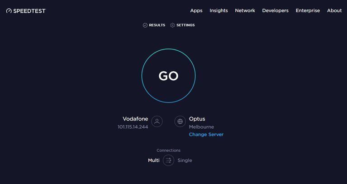Open the Enterprise menu

[x=308, y=10]
